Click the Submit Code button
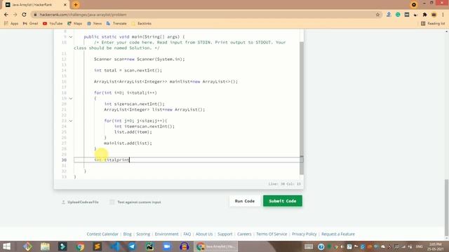 coord(283,201)
